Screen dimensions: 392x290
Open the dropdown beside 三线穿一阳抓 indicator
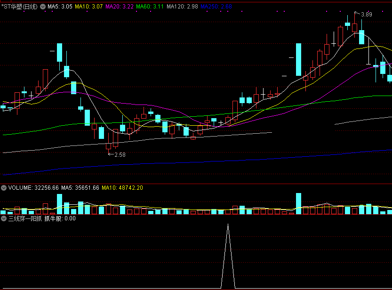coord(4,218)
